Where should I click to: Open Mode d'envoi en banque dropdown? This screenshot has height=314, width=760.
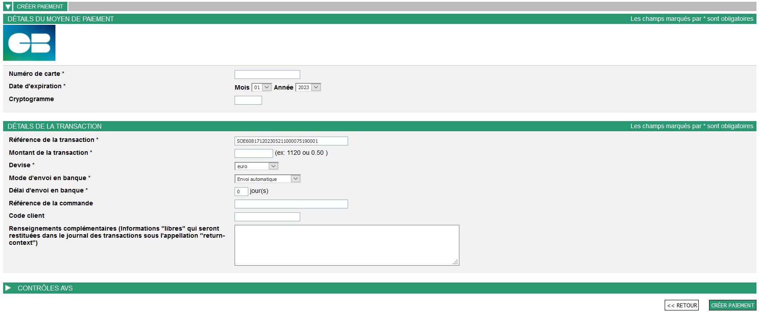point(267,179)
